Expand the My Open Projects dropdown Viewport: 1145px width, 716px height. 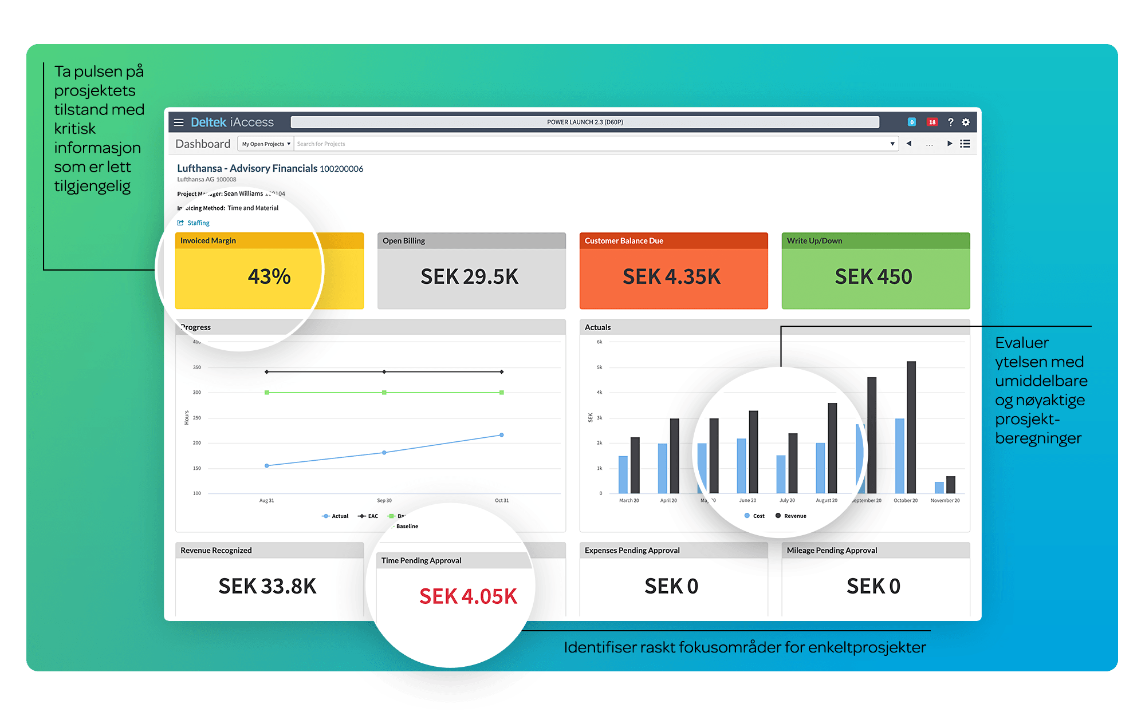click(x=266, y=144)
